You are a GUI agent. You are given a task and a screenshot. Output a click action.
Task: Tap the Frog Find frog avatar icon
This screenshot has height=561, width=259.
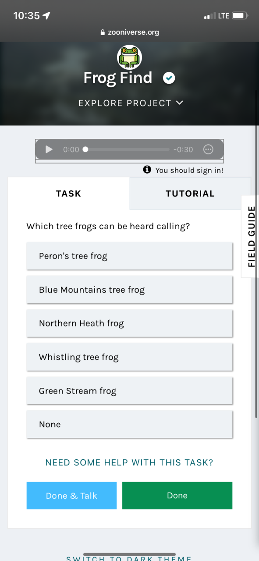[x=129, y=57]
